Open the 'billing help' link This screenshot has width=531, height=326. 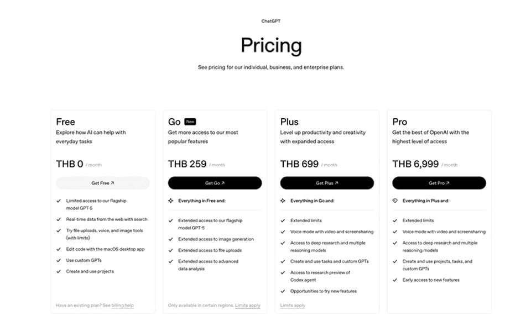(122, 306)
